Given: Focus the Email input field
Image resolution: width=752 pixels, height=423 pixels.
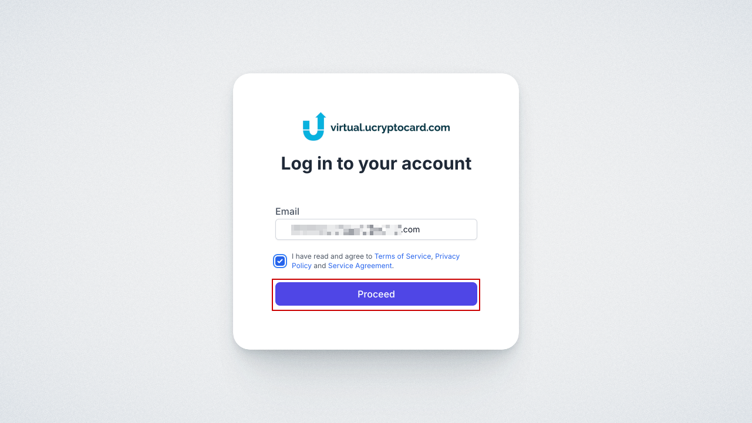Looking at the screenshot, I should pyautogui.click(x=376, y=229).
